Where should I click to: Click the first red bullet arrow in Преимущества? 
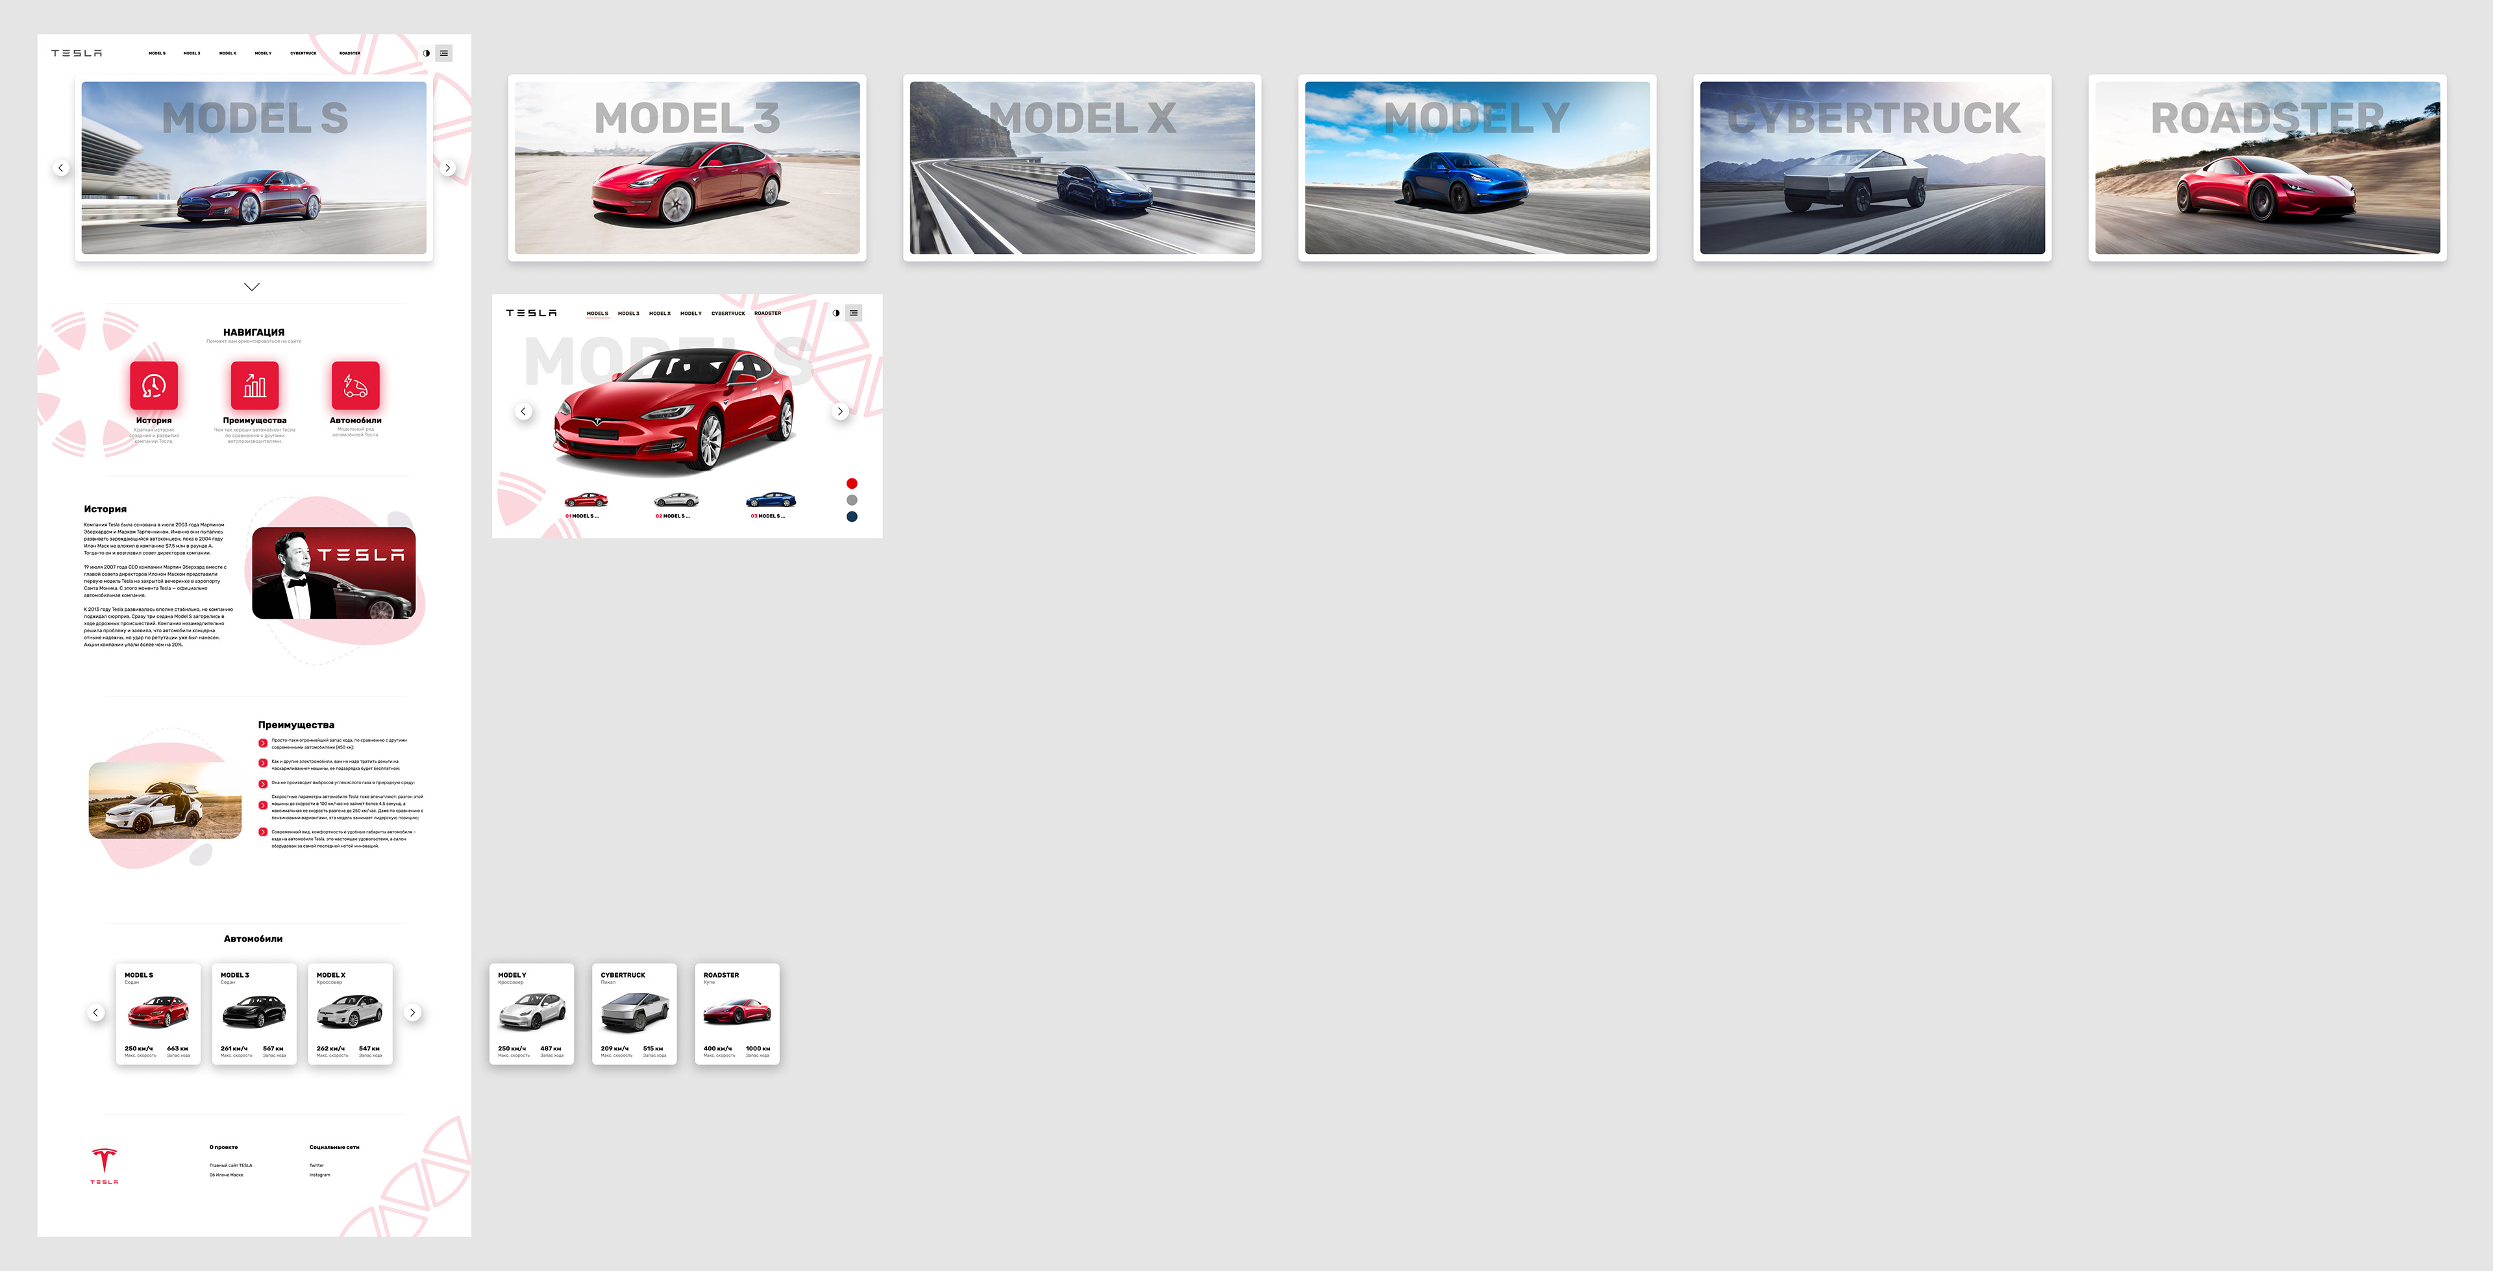pyautogui.click(x=262, y=743)
